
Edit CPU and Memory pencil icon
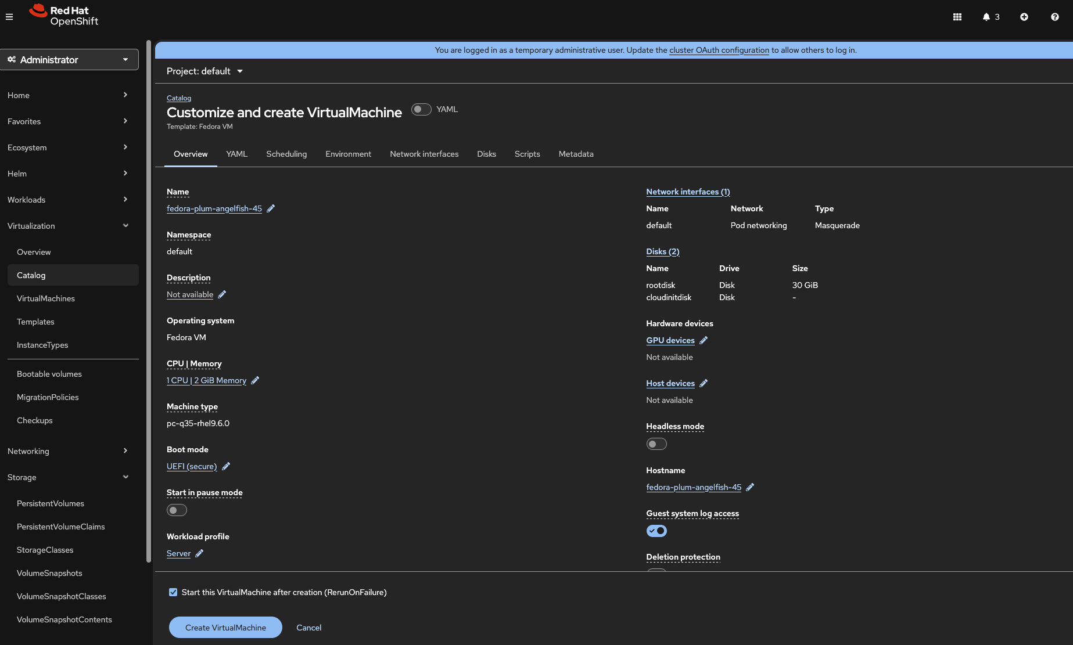click(x=255, y=380)
